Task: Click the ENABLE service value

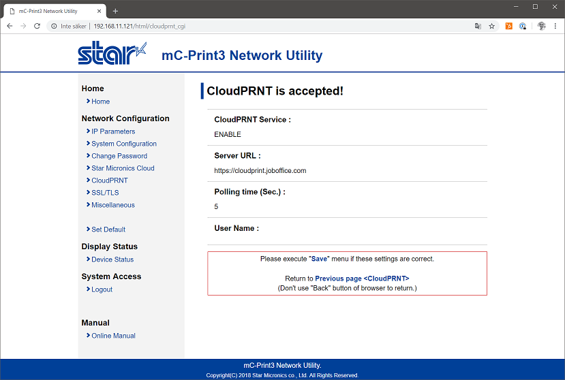Action: coord(228,134)
